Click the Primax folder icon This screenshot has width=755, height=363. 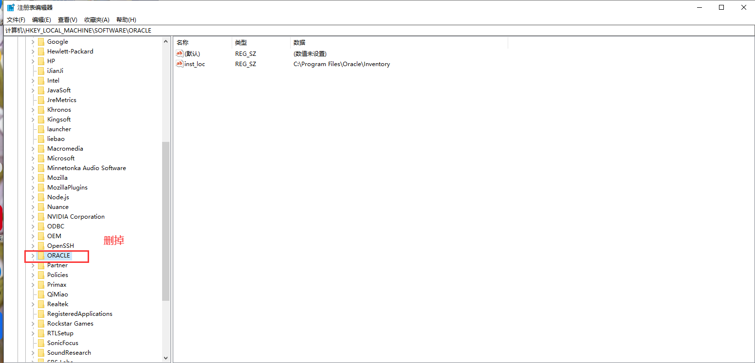click(x=41, y=285)
